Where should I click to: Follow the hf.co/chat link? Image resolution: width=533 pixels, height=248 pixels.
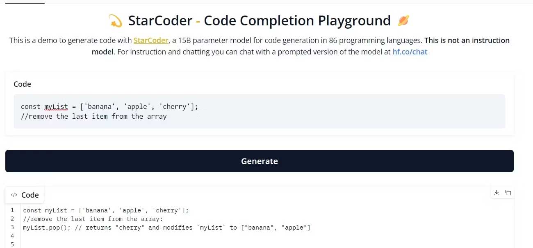[410, 52]
